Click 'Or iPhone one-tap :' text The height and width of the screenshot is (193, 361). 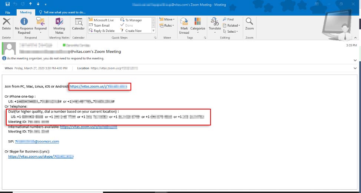pos(20,96)
